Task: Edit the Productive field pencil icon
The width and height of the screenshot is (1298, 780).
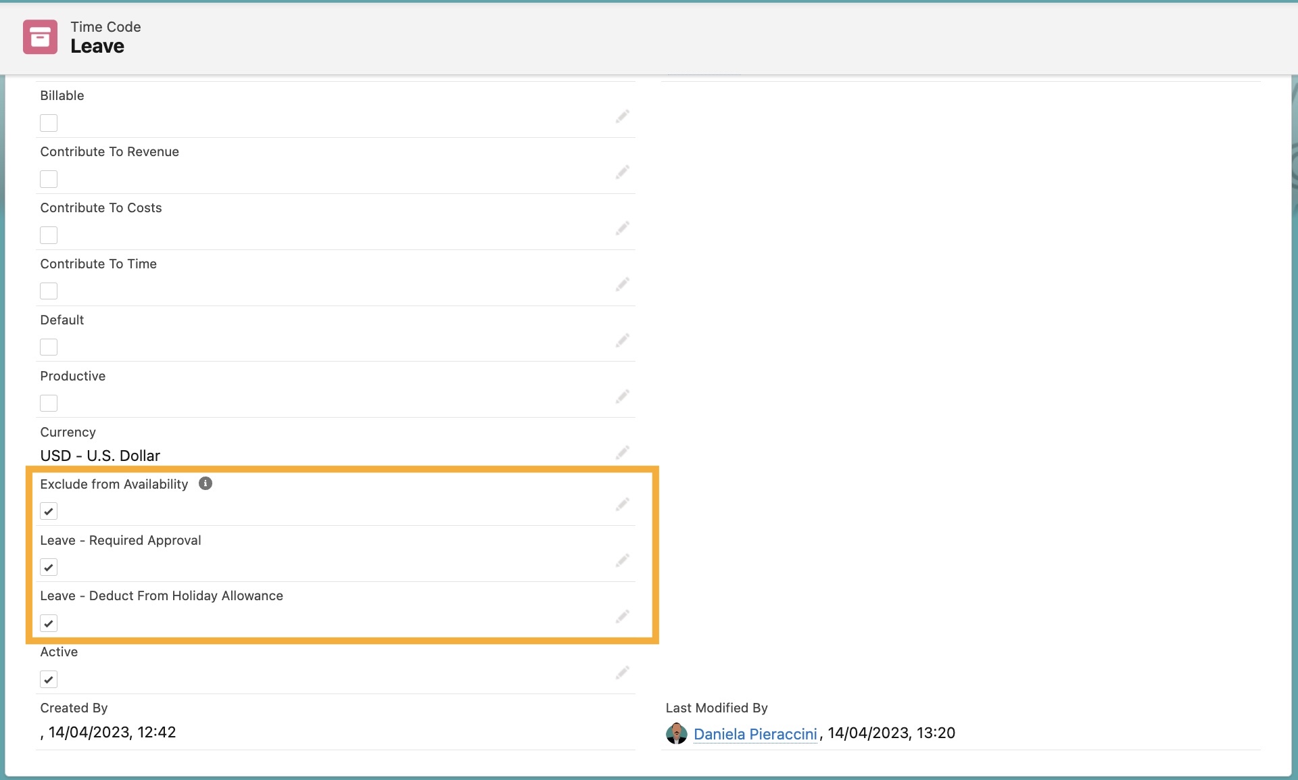Action: click(x=623, y=396)
